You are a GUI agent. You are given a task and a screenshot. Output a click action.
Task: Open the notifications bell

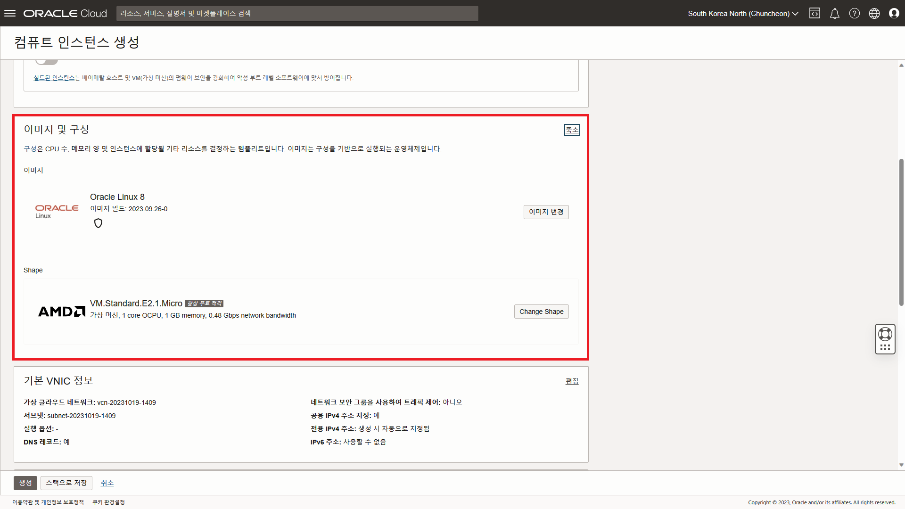click(x=834, y=13)
